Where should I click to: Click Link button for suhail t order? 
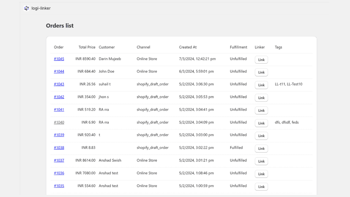click(261, 85)
